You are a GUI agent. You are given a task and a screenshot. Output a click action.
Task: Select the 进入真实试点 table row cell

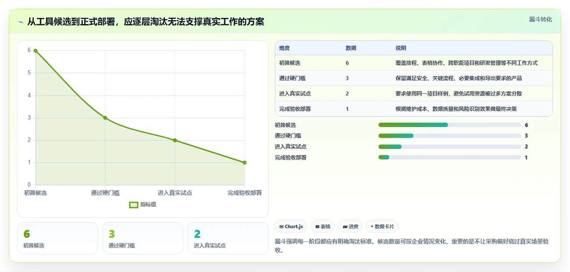pyautogui.click(x=295, y=94)
